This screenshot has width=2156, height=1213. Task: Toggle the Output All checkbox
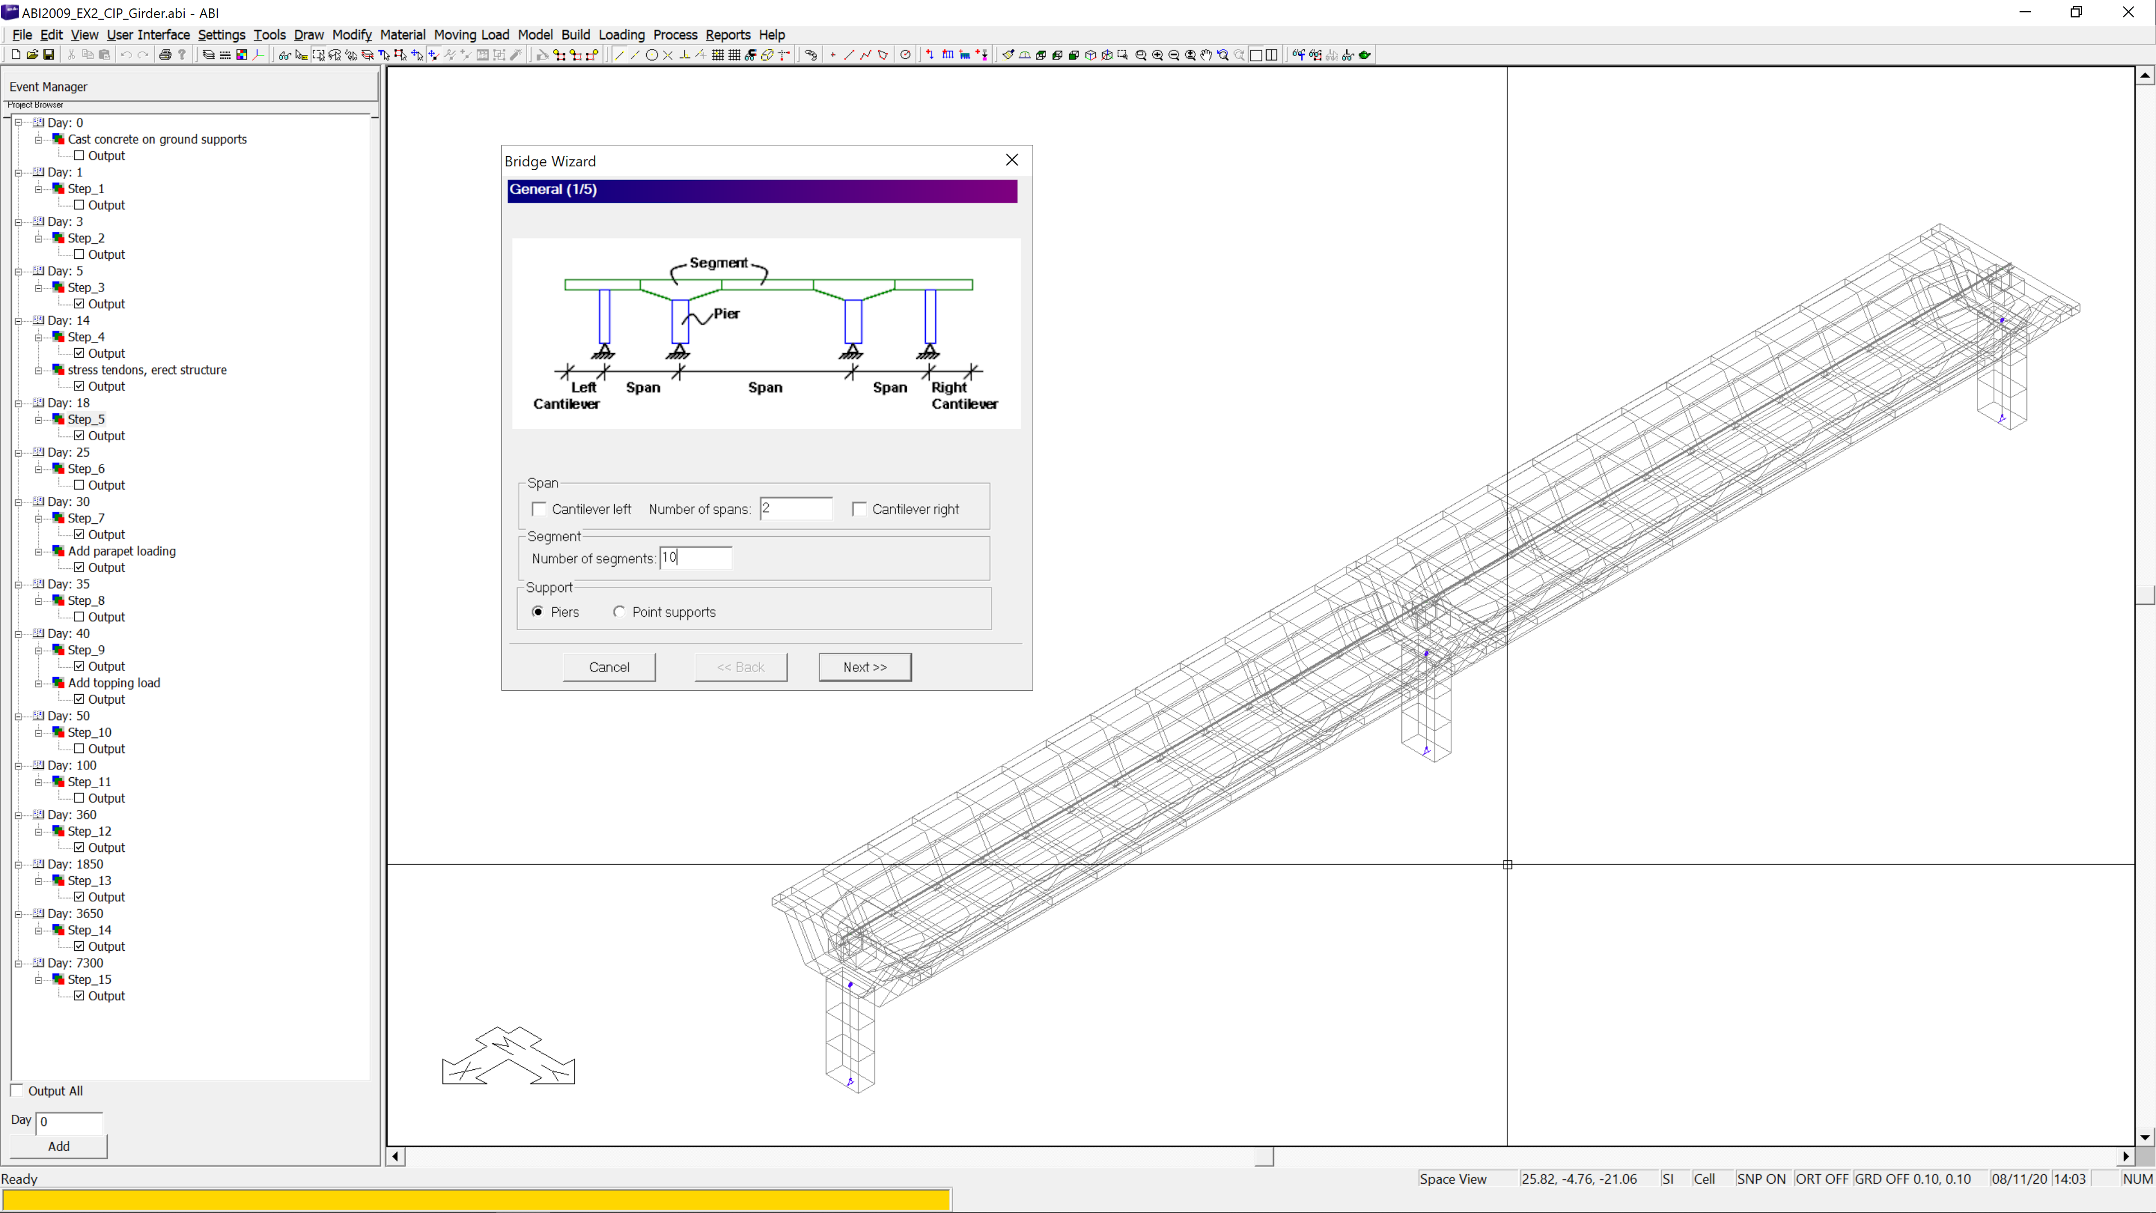coord(17,1090)
